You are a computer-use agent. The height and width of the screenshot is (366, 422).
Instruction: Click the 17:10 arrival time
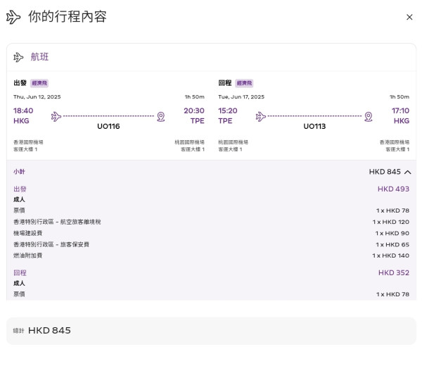(400, 111)
